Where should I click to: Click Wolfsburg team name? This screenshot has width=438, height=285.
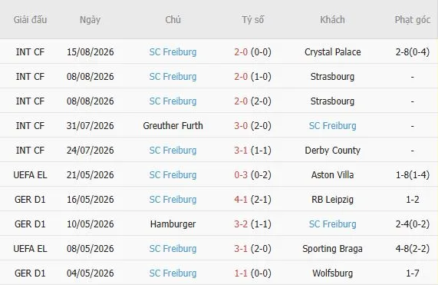[332, 273]
